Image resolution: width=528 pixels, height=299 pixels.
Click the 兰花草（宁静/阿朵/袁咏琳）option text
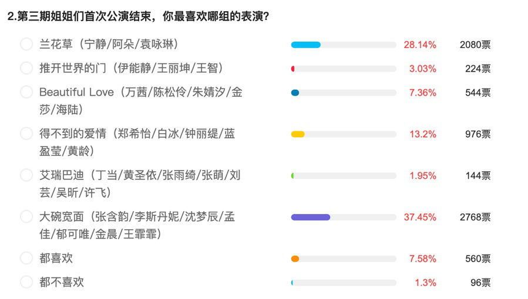click(109, 44)
